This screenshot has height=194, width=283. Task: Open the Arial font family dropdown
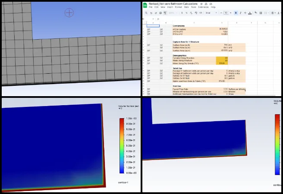point(209,13)
